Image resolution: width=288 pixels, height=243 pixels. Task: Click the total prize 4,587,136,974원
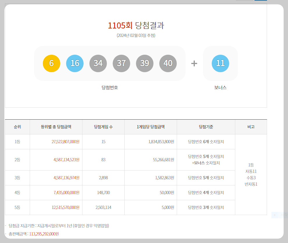66,178
